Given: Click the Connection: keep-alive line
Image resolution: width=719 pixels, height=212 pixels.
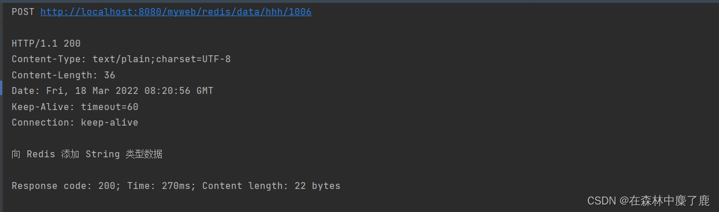Looking at the screenshot, I should coord(75,122).
